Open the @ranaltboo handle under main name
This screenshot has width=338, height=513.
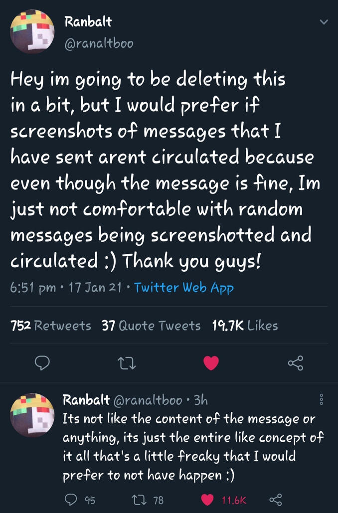(x=99, y=44)
